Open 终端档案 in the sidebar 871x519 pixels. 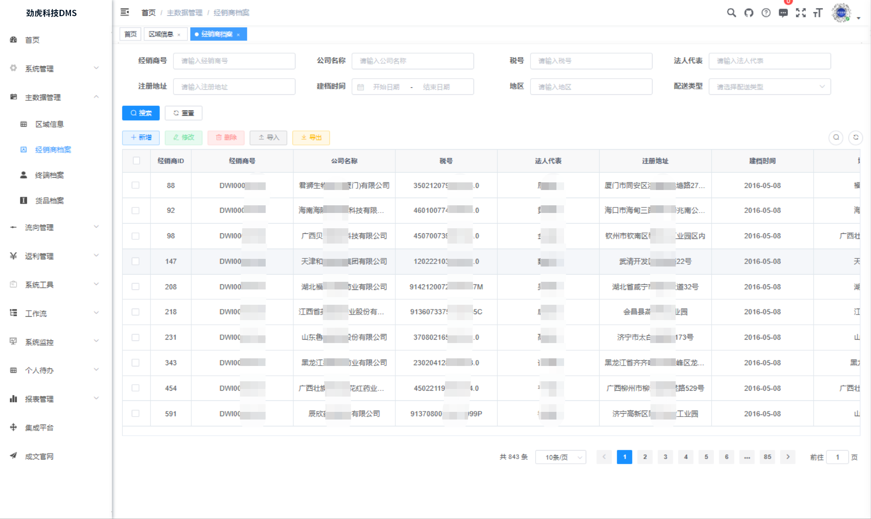[x=49, y=175]
